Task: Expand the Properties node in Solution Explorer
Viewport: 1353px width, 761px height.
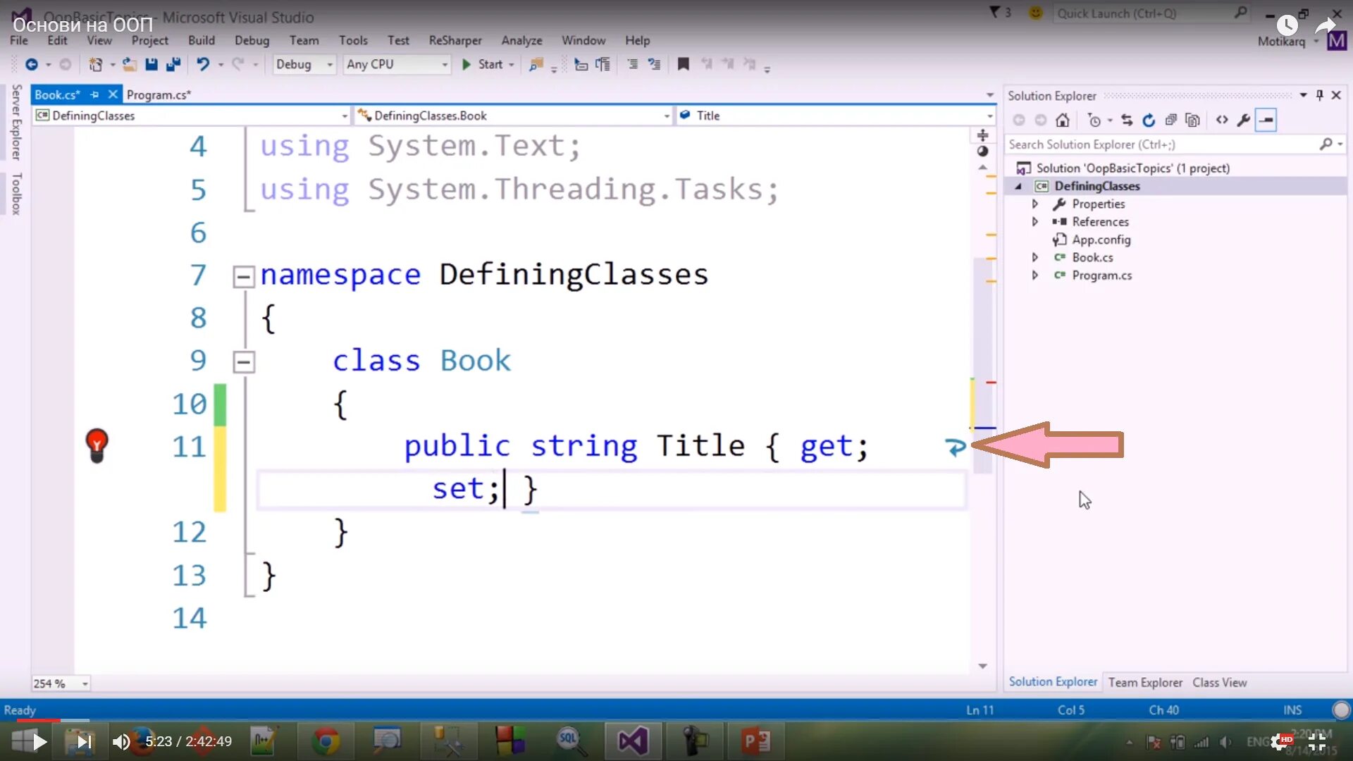Action: [x=1034, y=204]
